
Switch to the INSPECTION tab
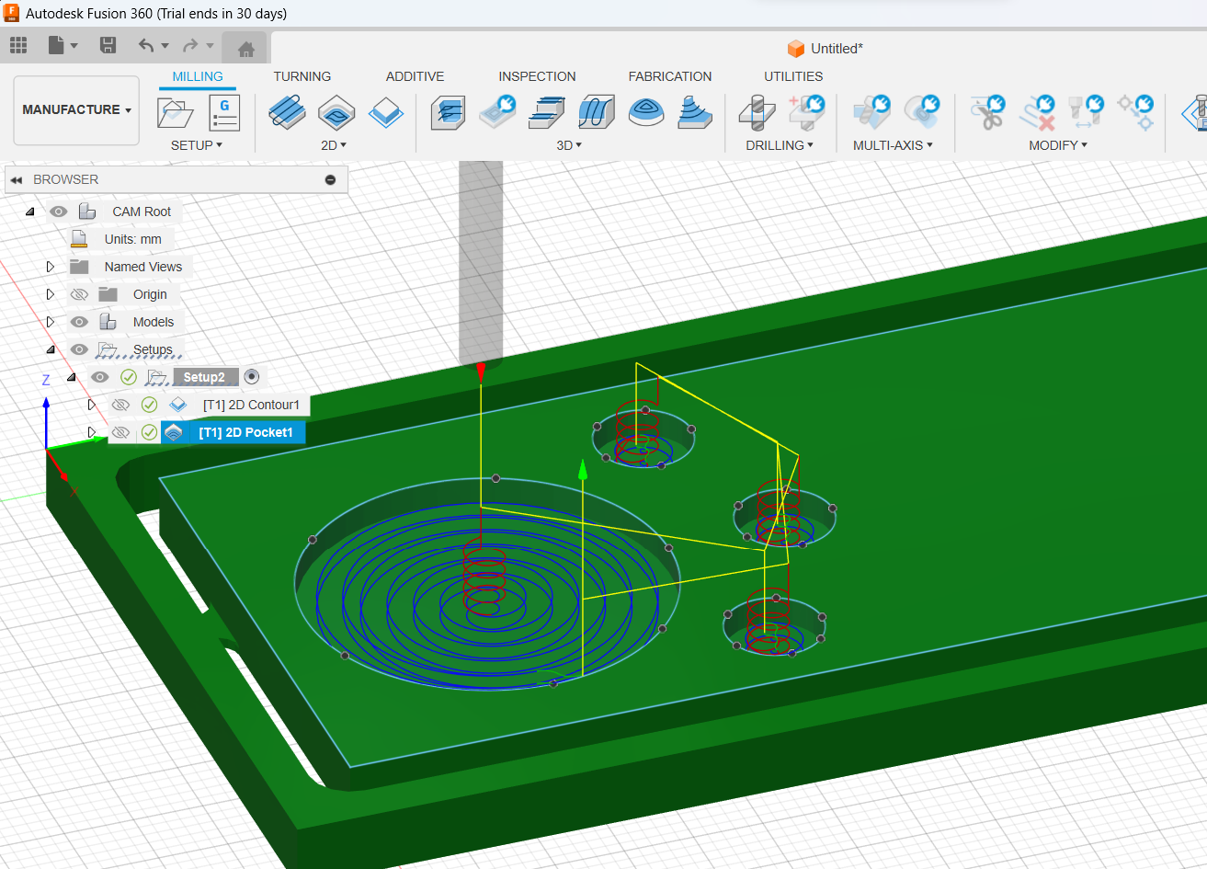pyautogui.click(x=537, y=76)
